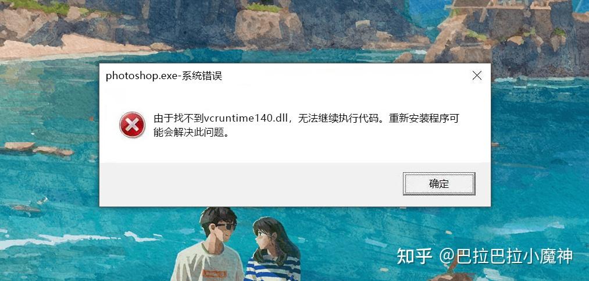The image size is (589, 281).
Task: Click the flat rocks in the water at left
Action: [x=38, y=148]
